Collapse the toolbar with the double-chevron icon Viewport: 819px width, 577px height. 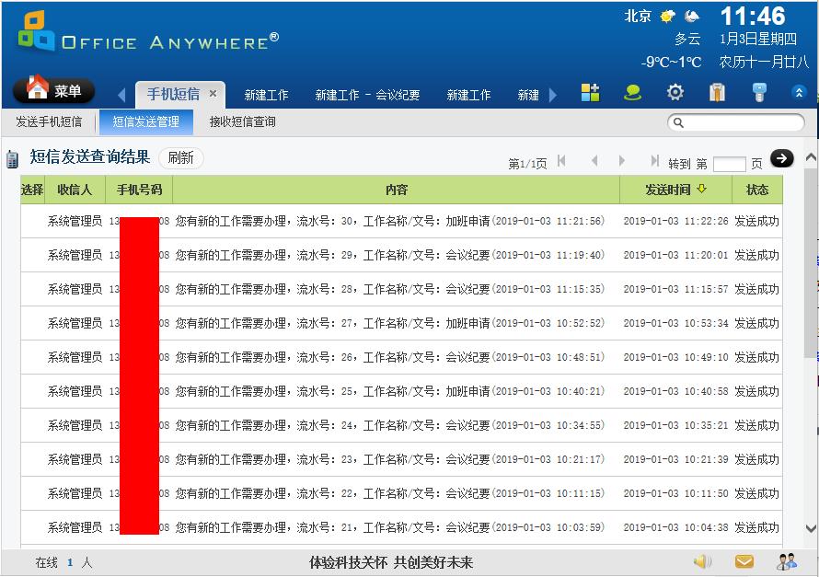799,91
